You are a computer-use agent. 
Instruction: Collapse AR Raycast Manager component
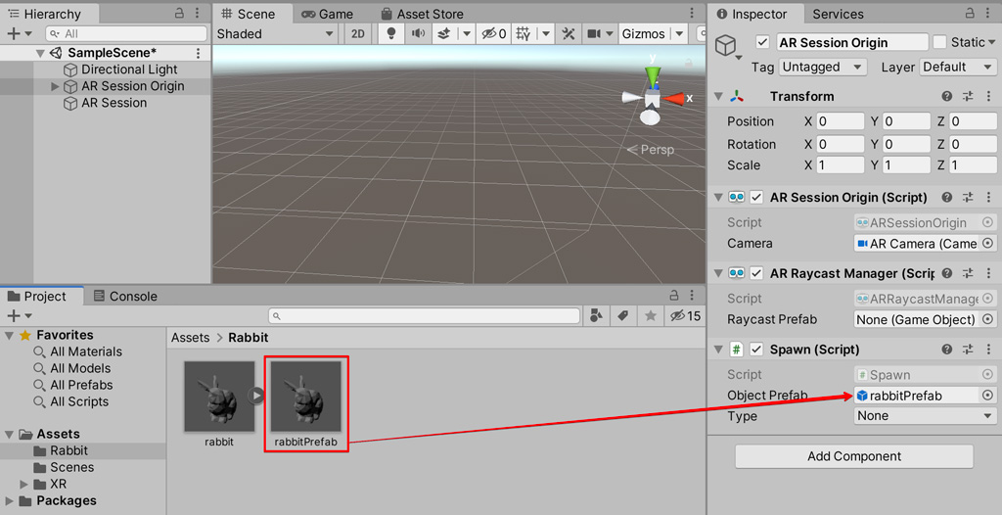[719, 274]
